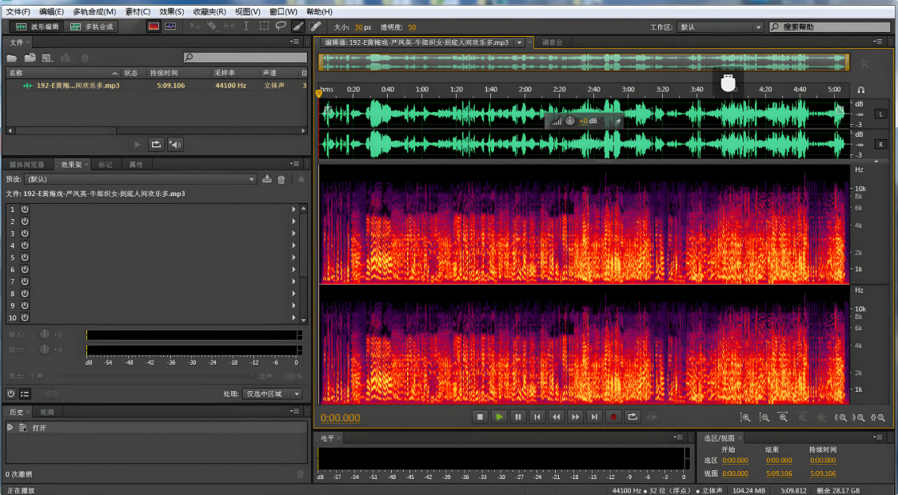This screenshot has width=898, height=495.
Task: Toggle loop playback in the Files panel
Action: (156, 145)
